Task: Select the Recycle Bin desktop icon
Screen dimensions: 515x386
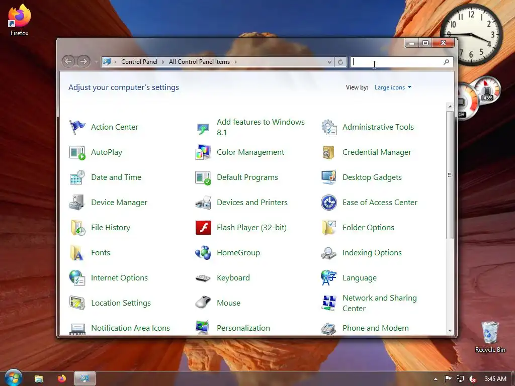Action: tap(490, 337)
